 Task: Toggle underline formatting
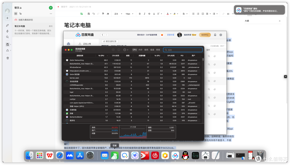[x=154, y=14]
